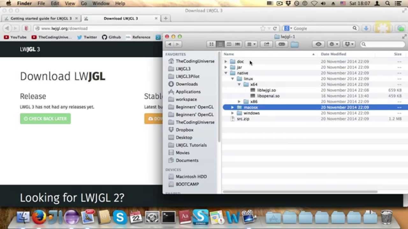Open Twitter bookmark
The width and height of the screenshot is (408, 229).
click(87, 37)
